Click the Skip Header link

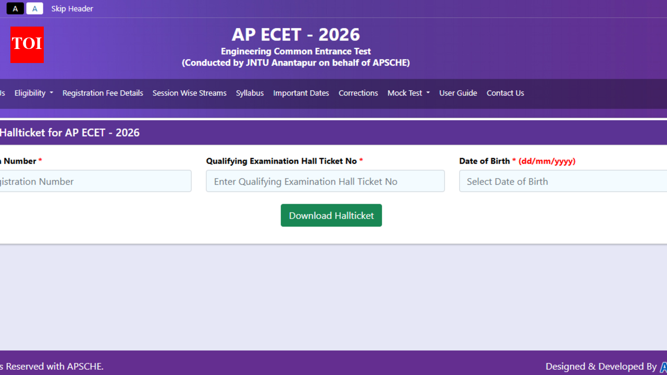[x=72, y=8]
